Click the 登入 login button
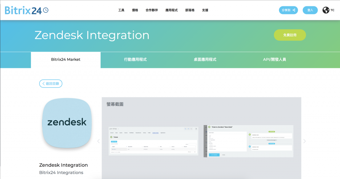The image size is (340, 179). (x=310, y=10)
